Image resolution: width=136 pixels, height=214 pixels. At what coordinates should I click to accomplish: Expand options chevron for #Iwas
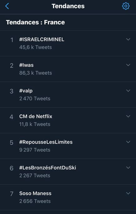pyautogui.click(x=128, y=65)
